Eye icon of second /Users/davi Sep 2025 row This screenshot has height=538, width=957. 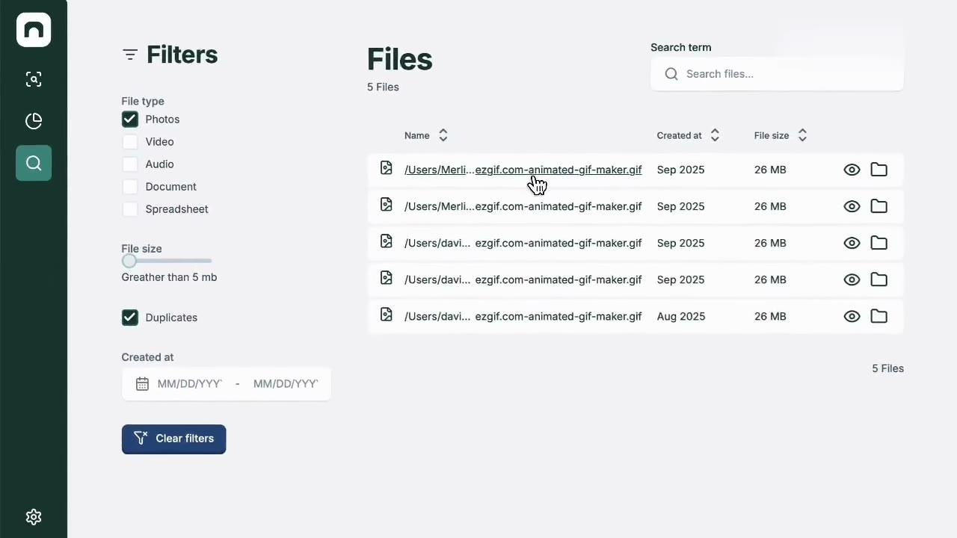point(852,279)
